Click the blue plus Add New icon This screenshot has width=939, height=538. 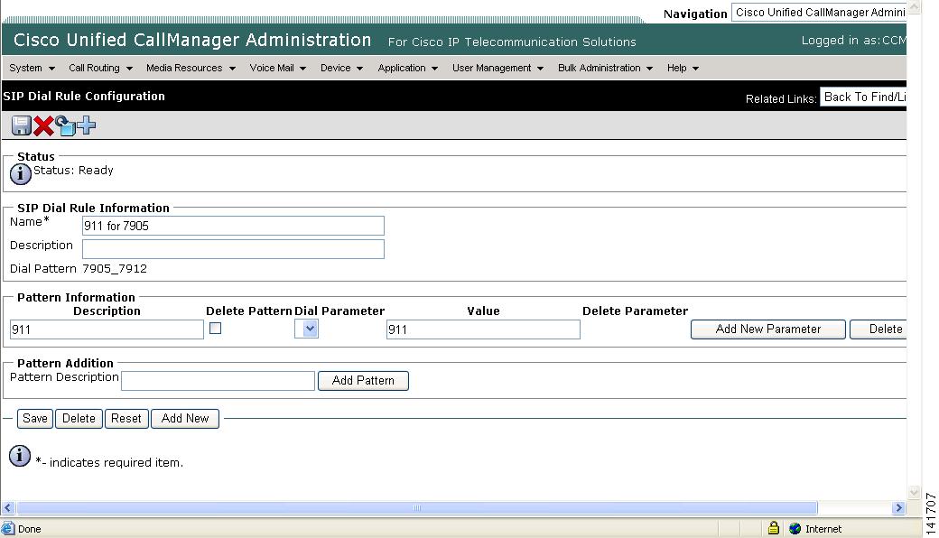click(87, 125)
